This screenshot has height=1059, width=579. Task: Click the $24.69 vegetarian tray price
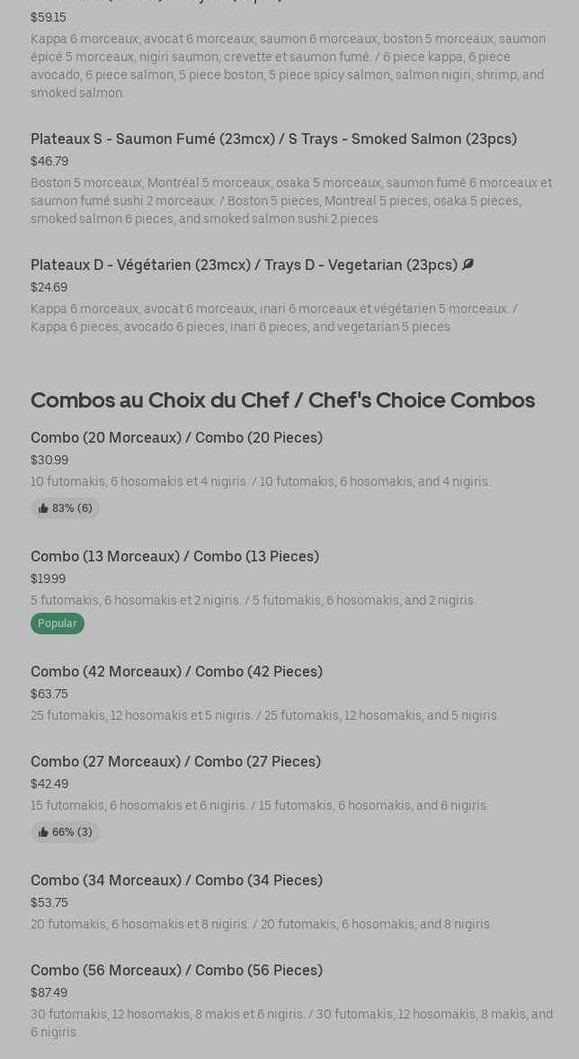49,287
